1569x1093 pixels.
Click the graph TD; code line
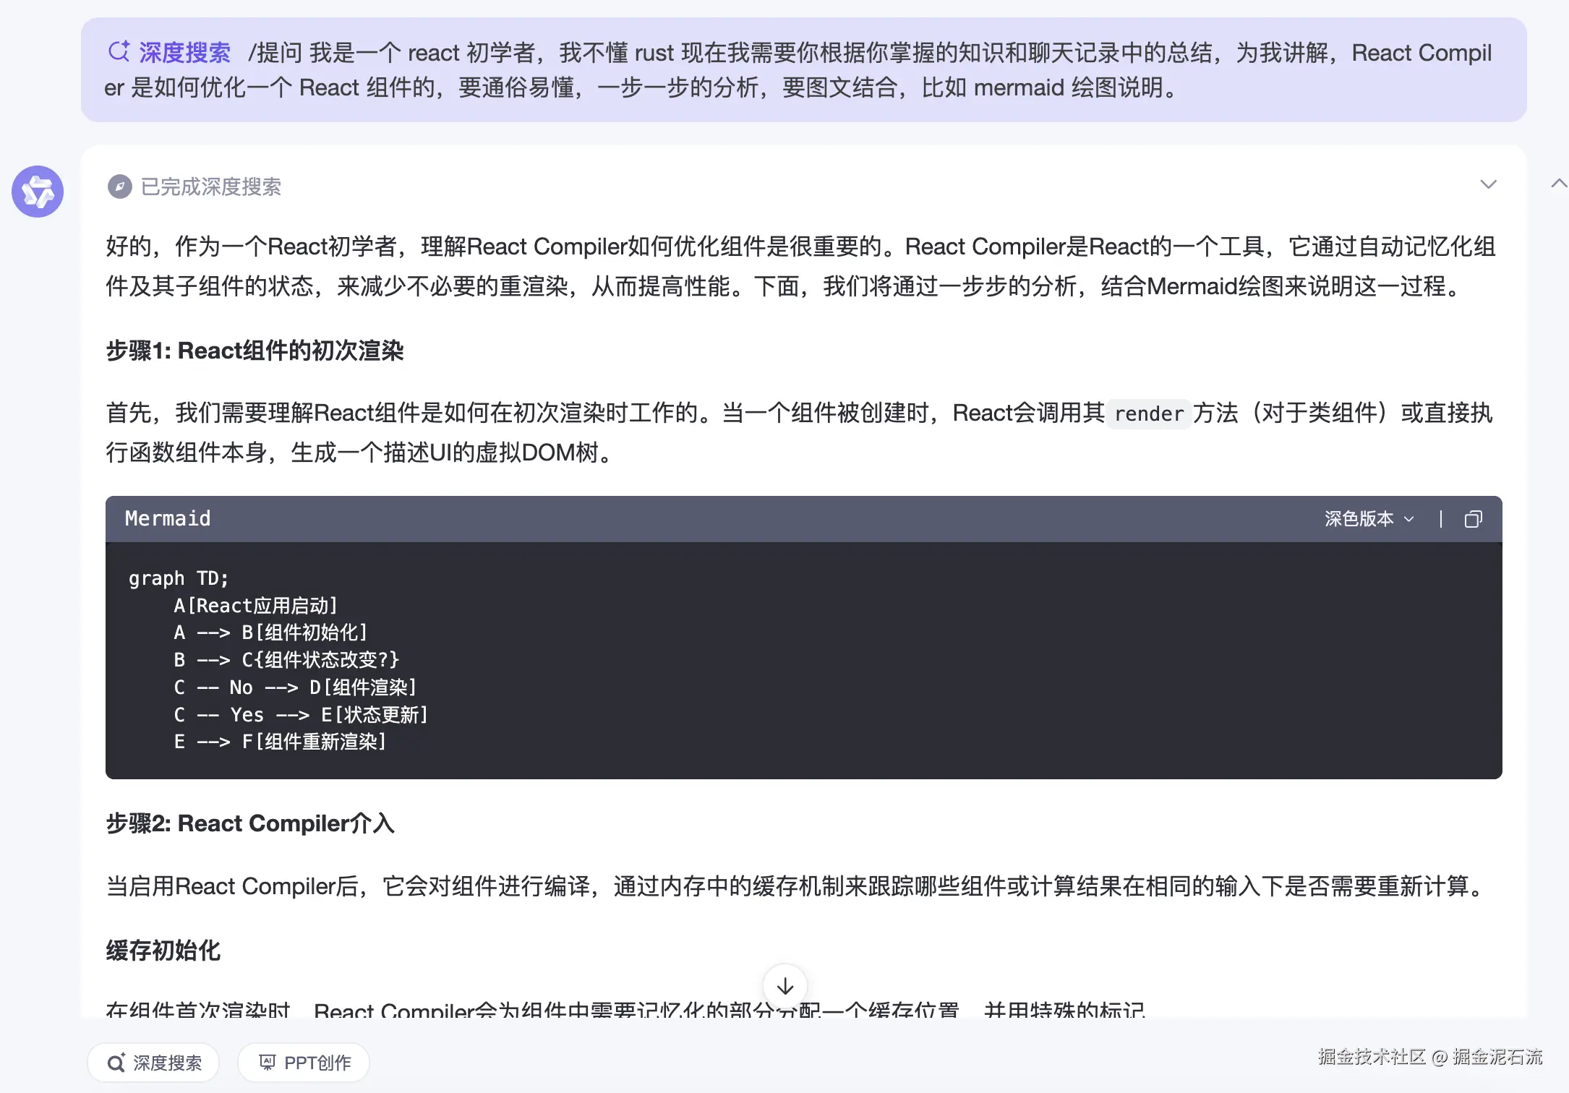[179, 578]
